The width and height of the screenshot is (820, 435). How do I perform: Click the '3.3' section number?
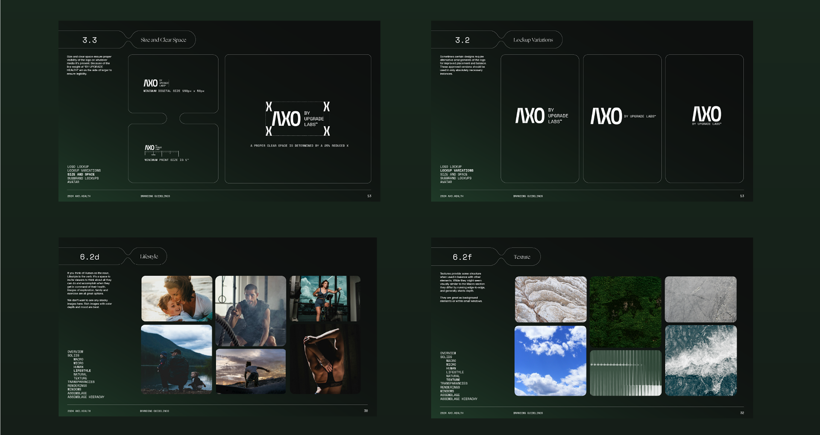(x=90, y=40)
